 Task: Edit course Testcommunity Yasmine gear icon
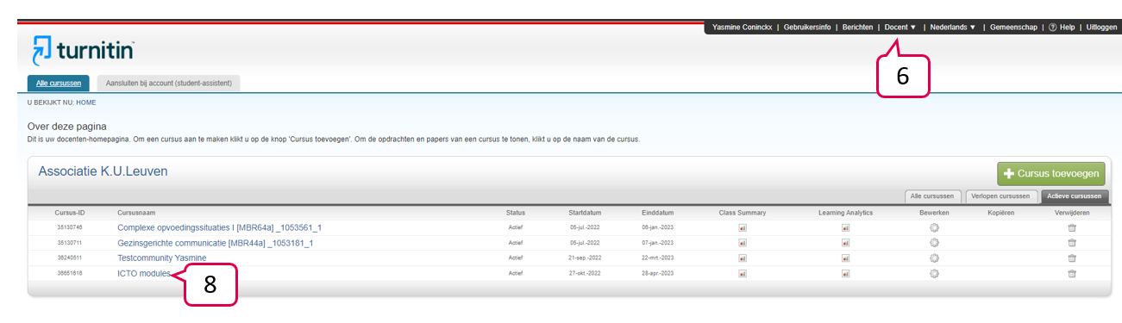(x=933, y=258)
